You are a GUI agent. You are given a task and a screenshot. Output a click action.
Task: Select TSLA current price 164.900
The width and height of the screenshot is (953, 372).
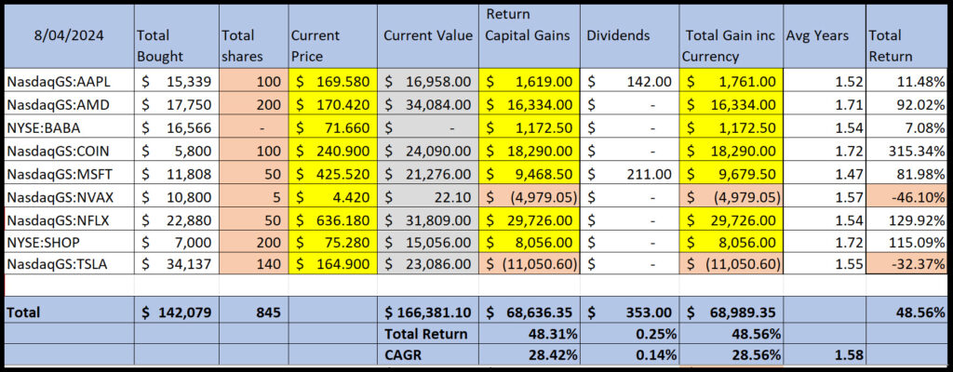(332, 264)
